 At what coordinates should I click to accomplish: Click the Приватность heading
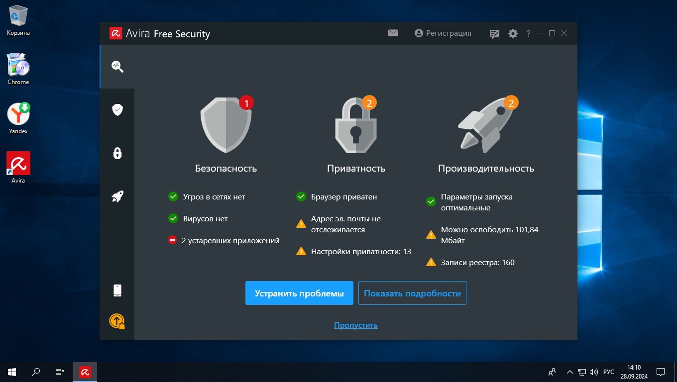coord(356,168)
